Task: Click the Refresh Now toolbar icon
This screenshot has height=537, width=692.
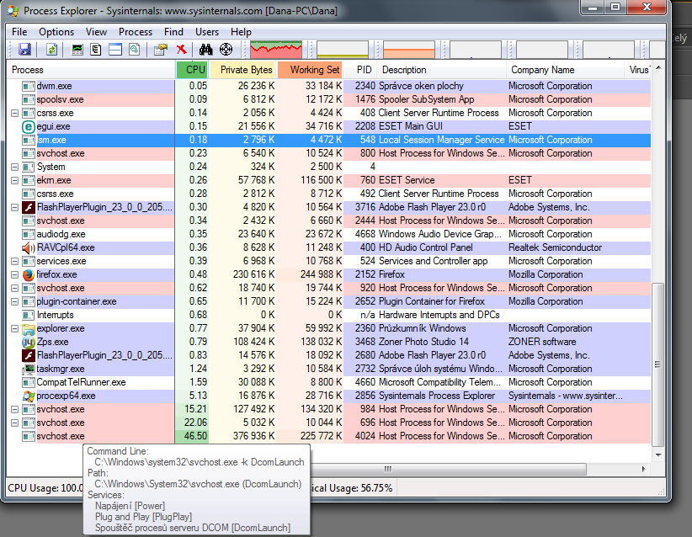Action: 51,50
